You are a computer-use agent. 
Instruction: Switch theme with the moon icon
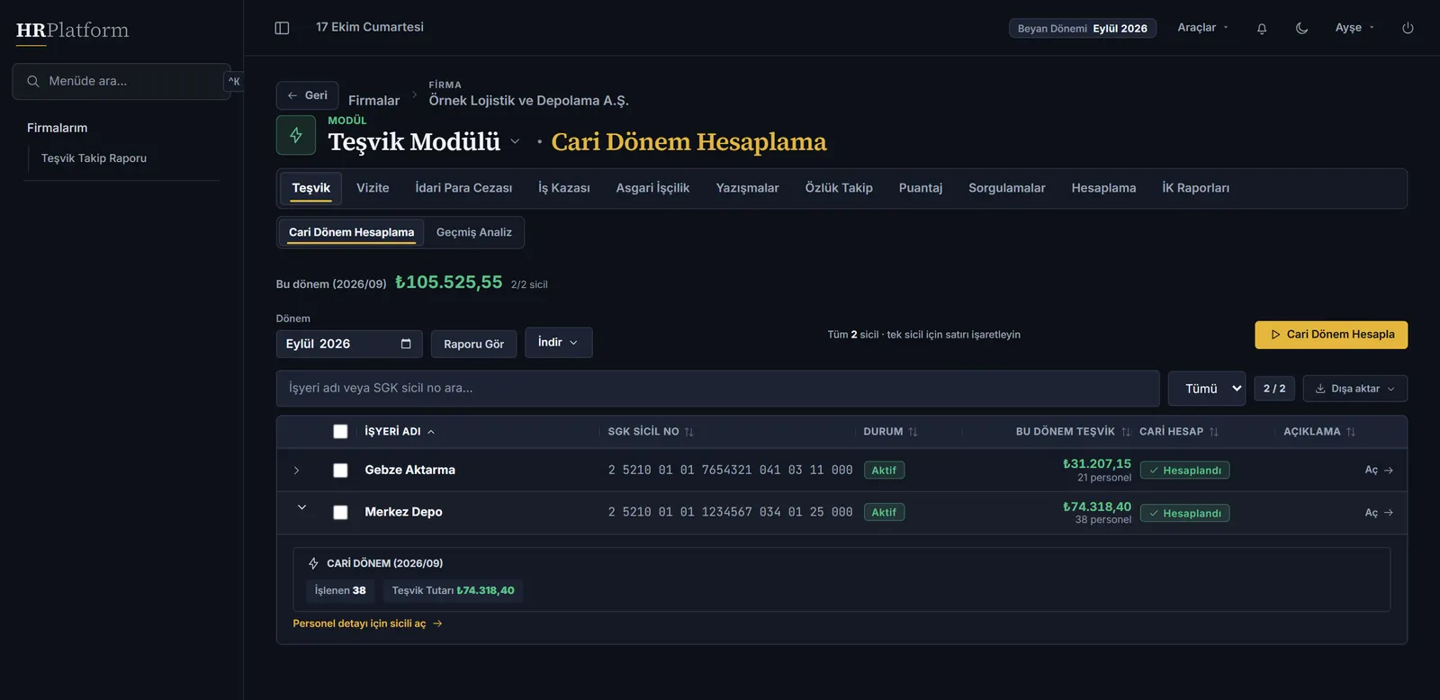coord(1301,28)
